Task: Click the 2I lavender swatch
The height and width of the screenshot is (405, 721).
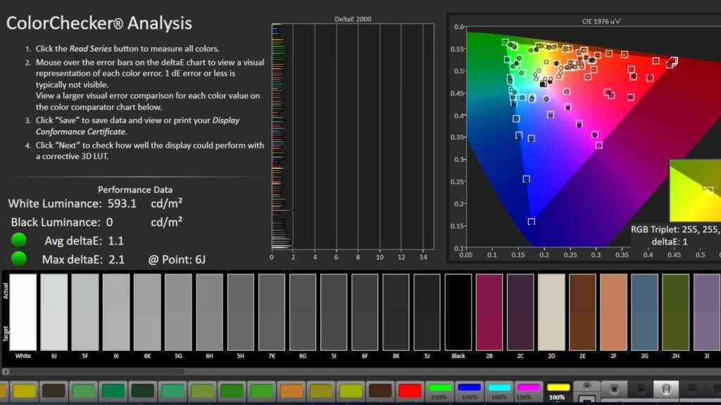Action: click(707, 312)
